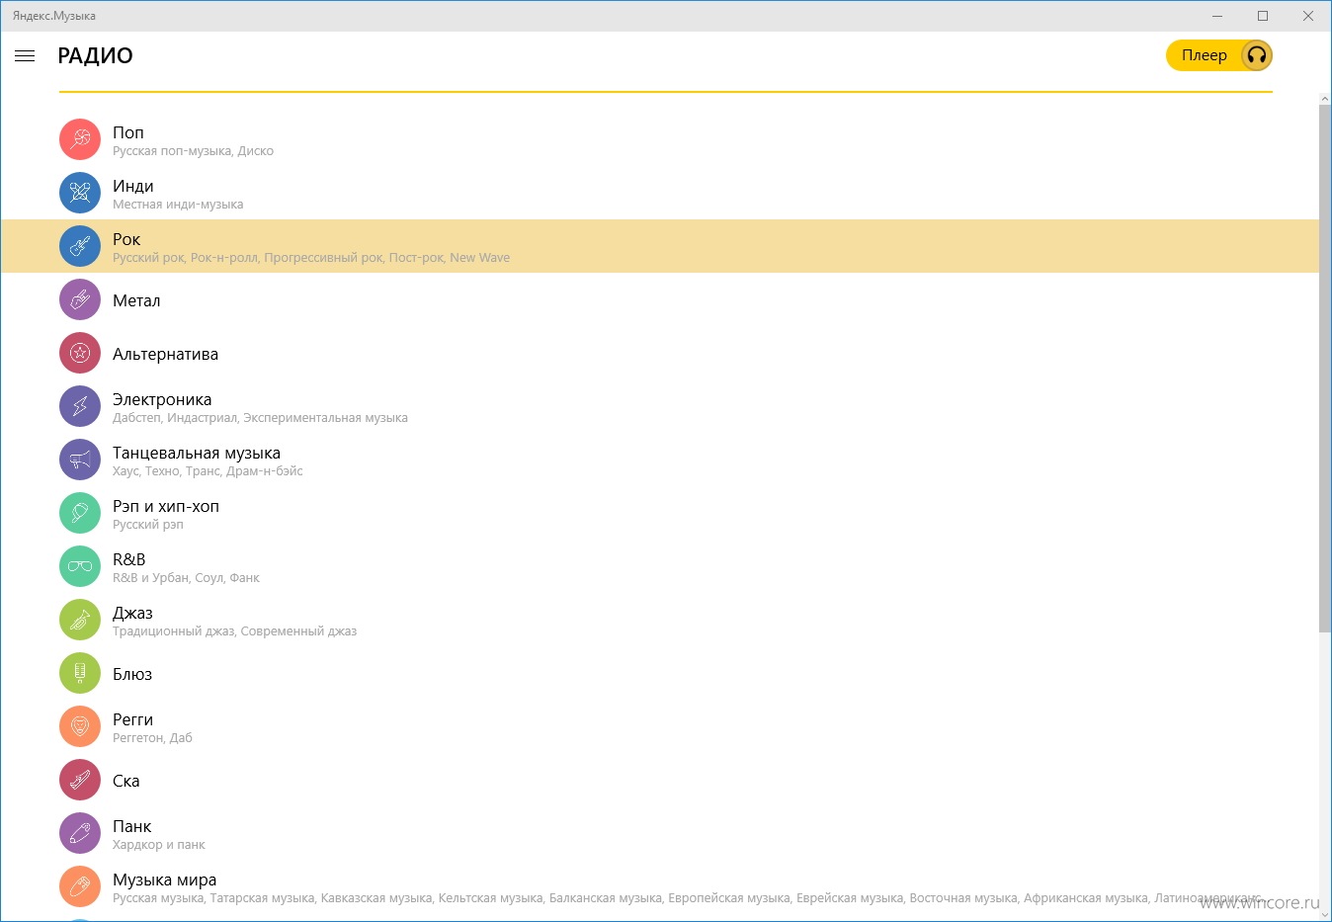Click subtitle 'Русский рэп'
1332x922 pixels.
pos(148,525)
